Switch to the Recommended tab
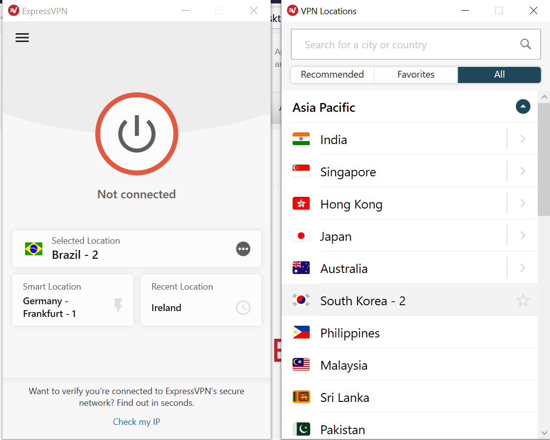The width and height of the screenshot is (550, 440). [x=333, y=75]
